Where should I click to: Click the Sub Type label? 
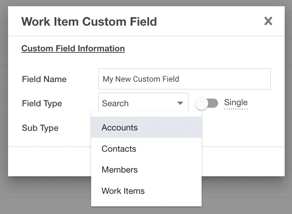point(40,128)
